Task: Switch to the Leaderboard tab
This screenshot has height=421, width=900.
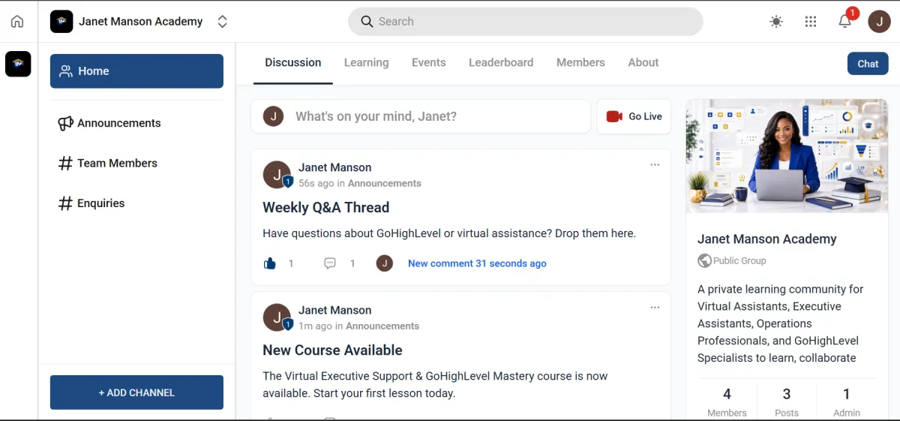Action: coord(501,63)
